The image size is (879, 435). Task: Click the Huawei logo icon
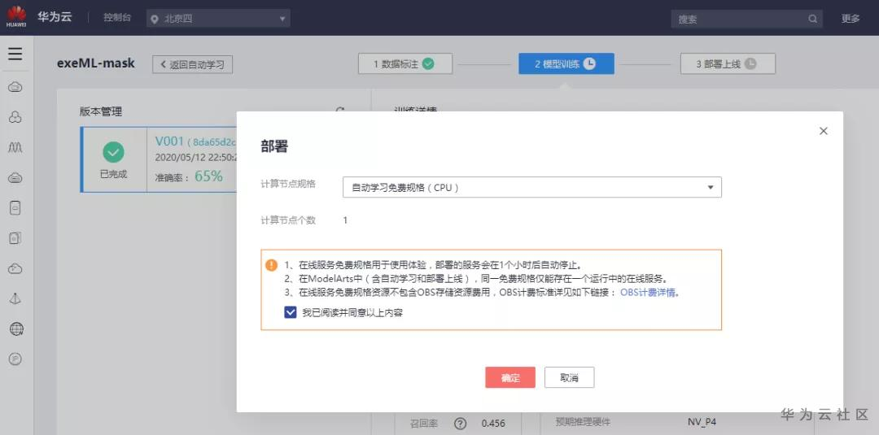(x=15, y=17)
